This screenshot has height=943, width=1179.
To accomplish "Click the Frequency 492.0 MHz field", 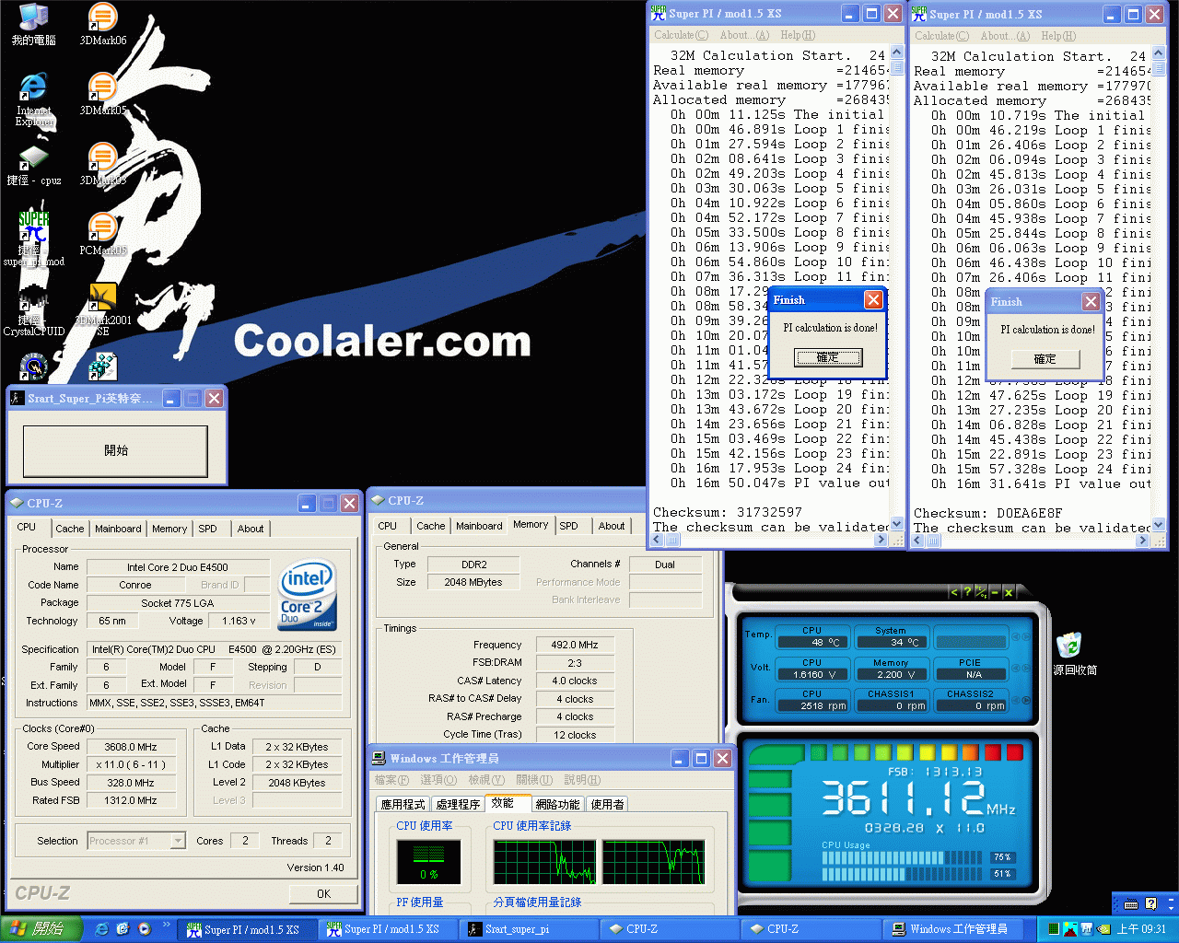I will (x=575, y=645).
